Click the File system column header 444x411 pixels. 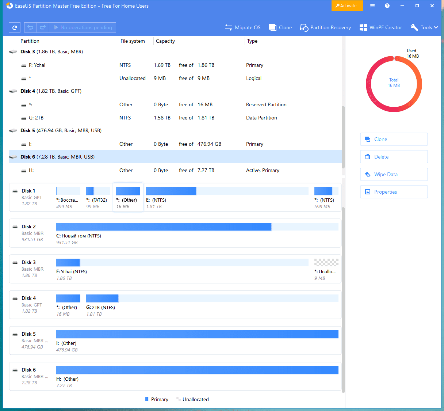133,41
